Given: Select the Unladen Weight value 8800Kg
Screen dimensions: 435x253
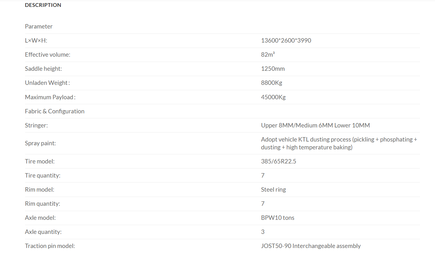Looking at the screenshot, I should pyautogui.click(x=272, y=83).
